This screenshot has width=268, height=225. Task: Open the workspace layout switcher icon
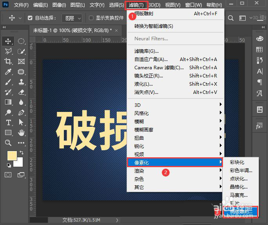coord(243,18)
